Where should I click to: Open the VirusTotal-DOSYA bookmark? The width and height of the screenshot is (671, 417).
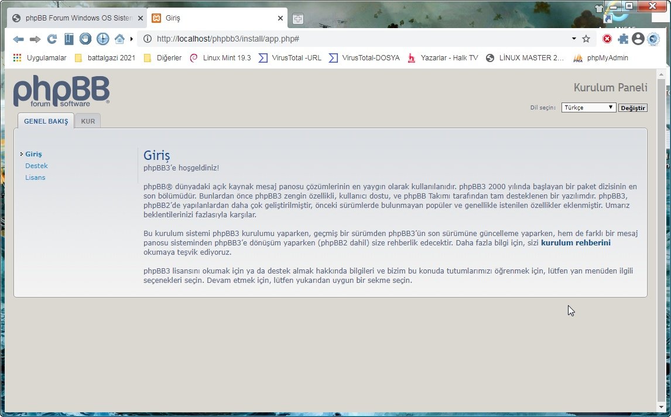pos(364,58)
